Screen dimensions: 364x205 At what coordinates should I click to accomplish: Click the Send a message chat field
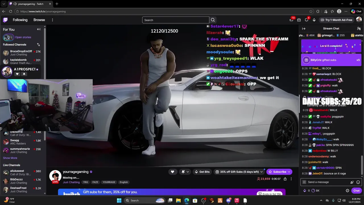tap(331, 182)
